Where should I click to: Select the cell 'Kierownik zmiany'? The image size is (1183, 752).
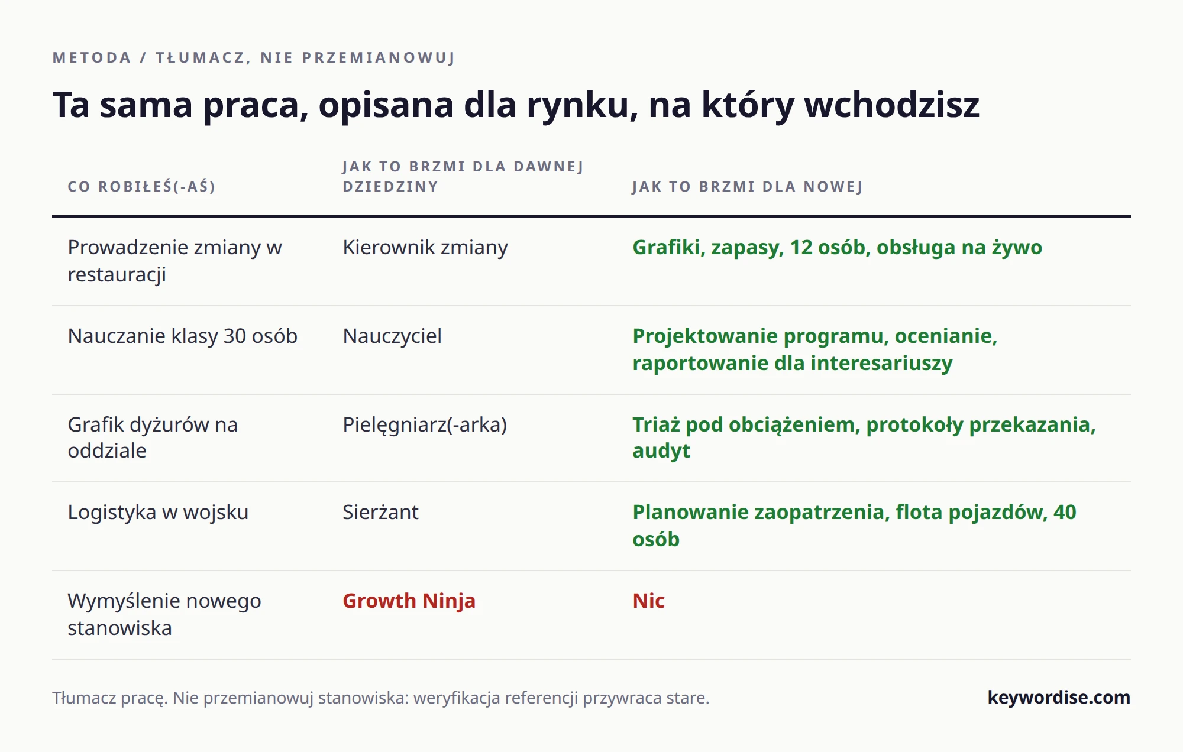425,247
